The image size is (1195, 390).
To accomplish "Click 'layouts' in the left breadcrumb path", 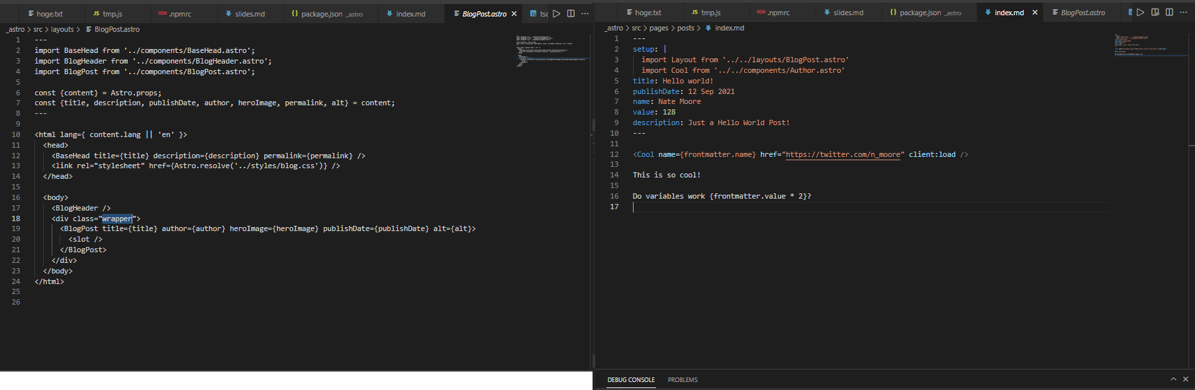I will coord(62,29).
